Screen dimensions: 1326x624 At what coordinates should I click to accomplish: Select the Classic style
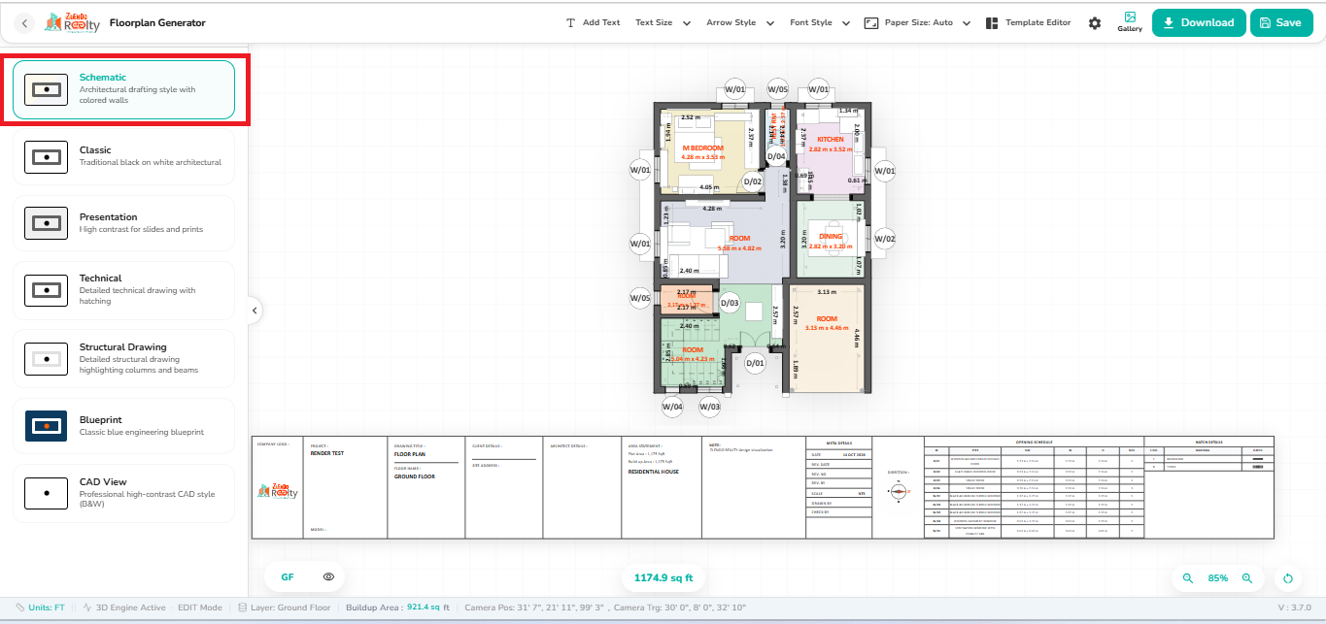tap(123, 156)
